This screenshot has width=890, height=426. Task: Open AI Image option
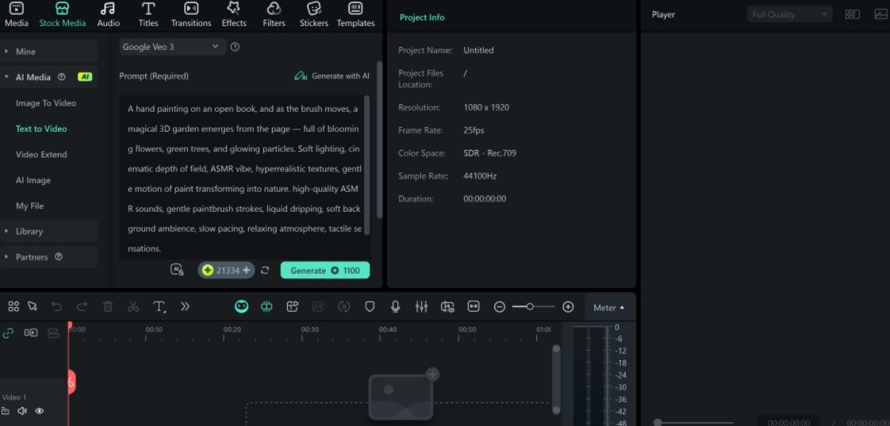(x=33, y=180)
